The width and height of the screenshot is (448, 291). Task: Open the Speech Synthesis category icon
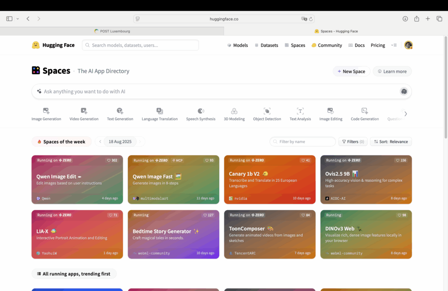tap(201, 111)
